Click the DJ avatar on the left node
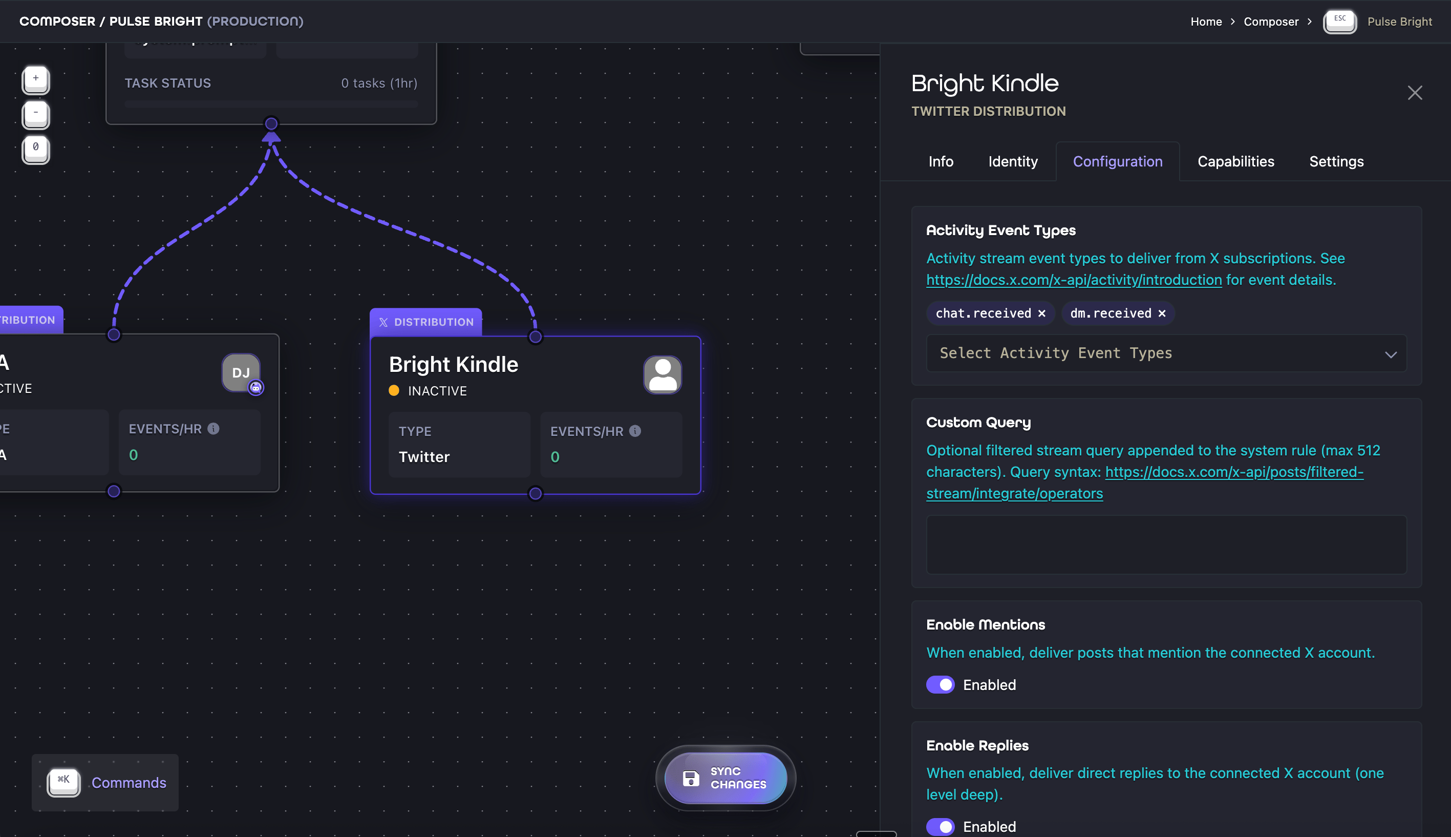1451x837 pixels. [241, 372]
